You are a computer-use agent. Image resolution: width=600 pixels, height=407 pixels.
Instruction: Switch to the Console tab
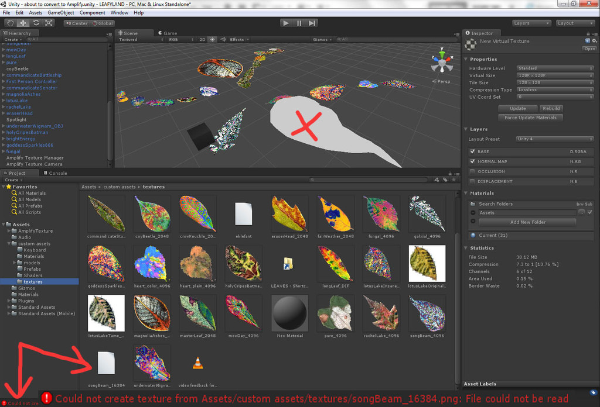pyautogui.click(x=56, y=173)
